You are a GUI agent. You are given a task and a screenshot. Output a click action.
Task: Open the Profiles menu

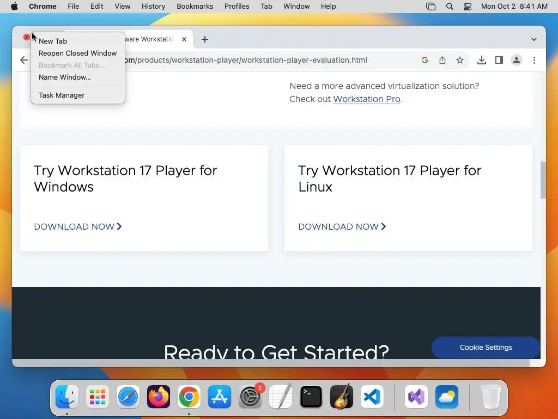[236, 7]
